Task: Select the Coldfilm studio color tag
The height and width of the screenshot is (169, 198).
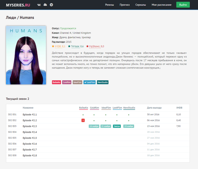Action: click(x=67, y=82)
